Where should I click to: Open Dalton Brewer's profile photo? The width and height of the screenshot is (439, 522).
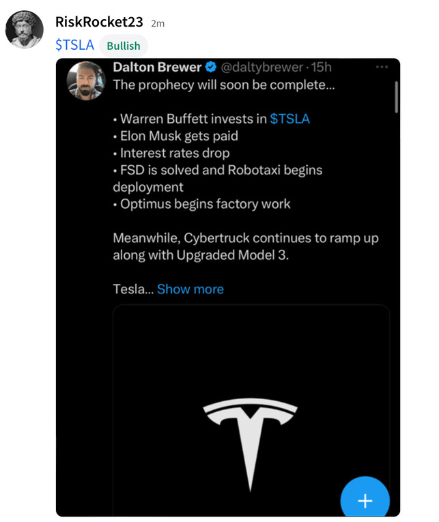(86, 81)
